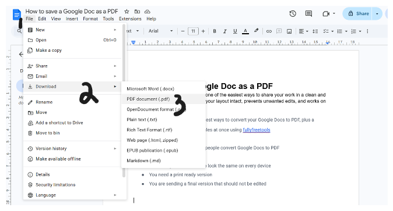This screenshot has height=211, width=393.
Task: Open the bulleted list dropdown arrow
Action: 346,31
